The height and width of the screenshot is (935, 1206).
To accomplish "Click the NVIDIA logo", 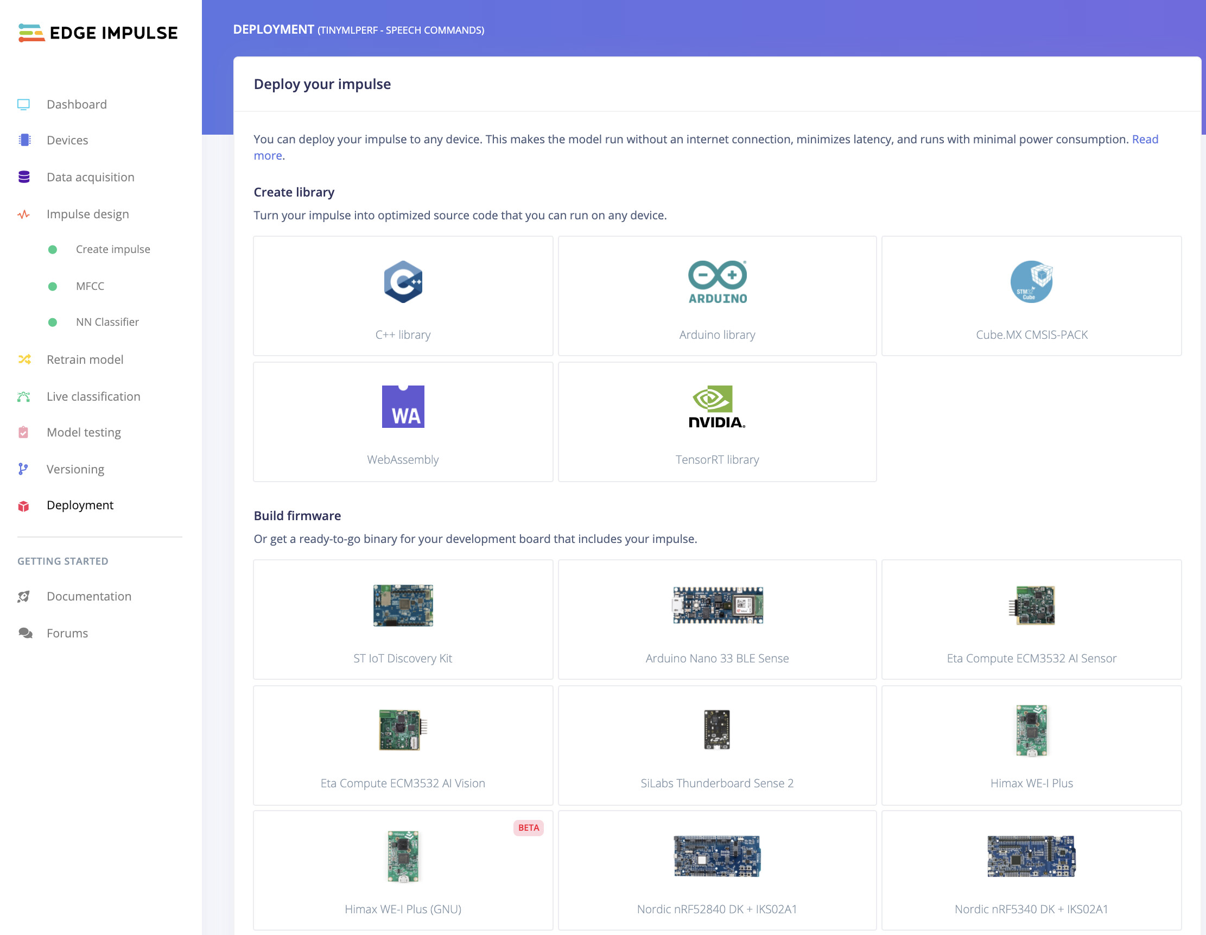I will pyautogui.click(x=718, y=407).
